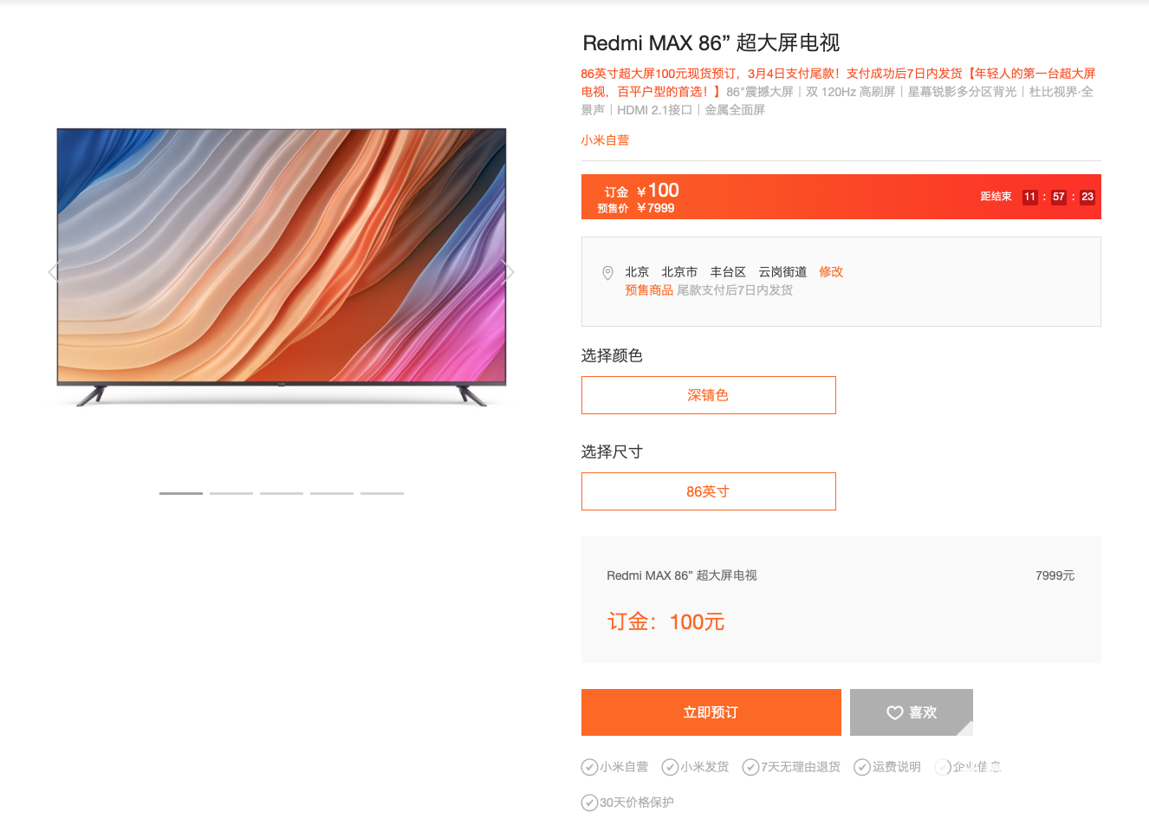Switch to the first carousel indicator
This screenshot has height=832, width=1149.
(x=181, y=493)
